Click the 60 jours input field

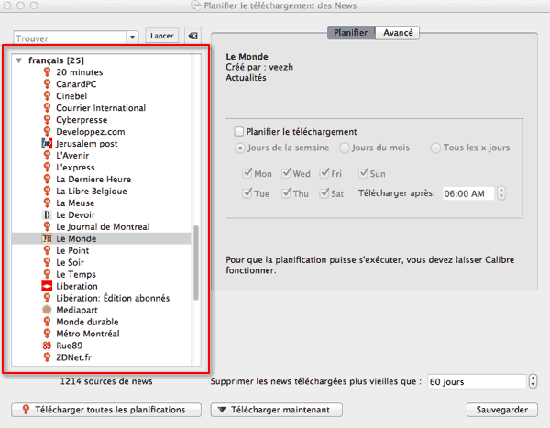tap(478, 381)
